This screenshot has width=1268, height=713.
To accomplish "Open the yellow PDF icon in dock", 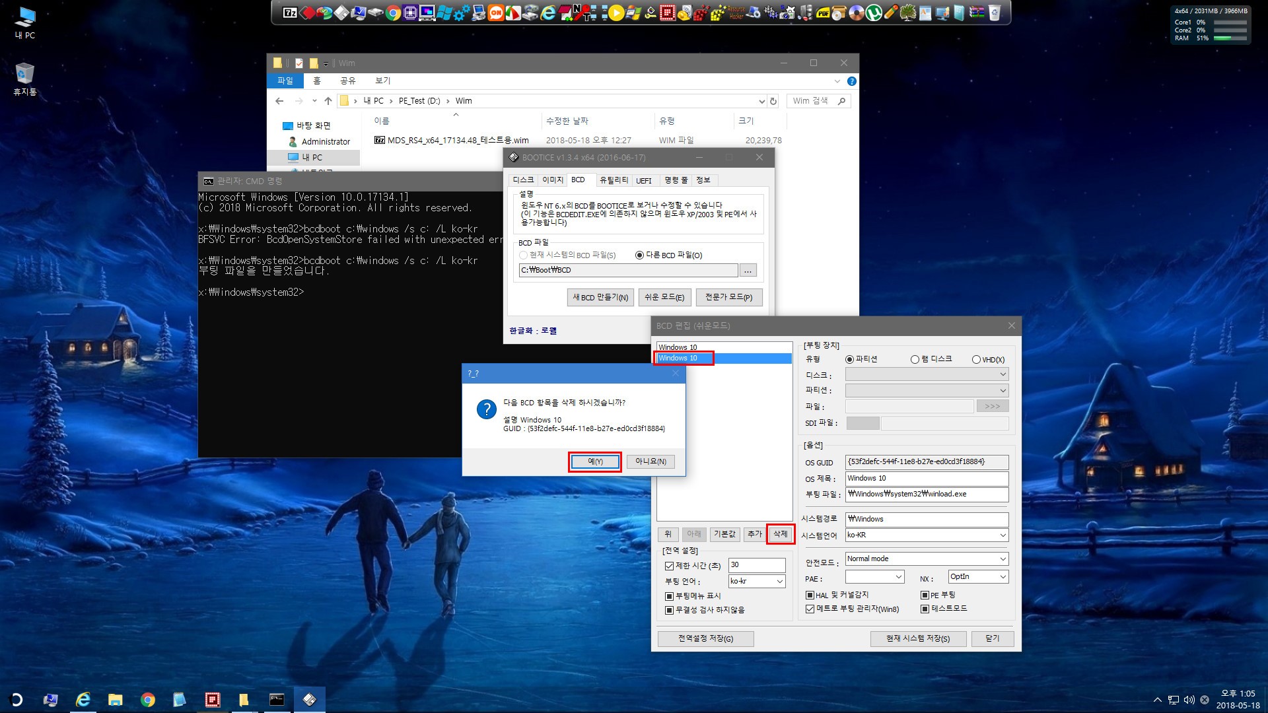I will (822, 13).
